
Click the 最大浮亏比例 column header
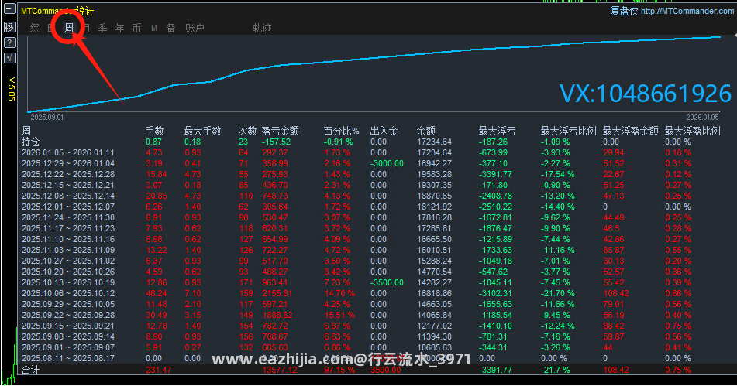coord(568,131)
